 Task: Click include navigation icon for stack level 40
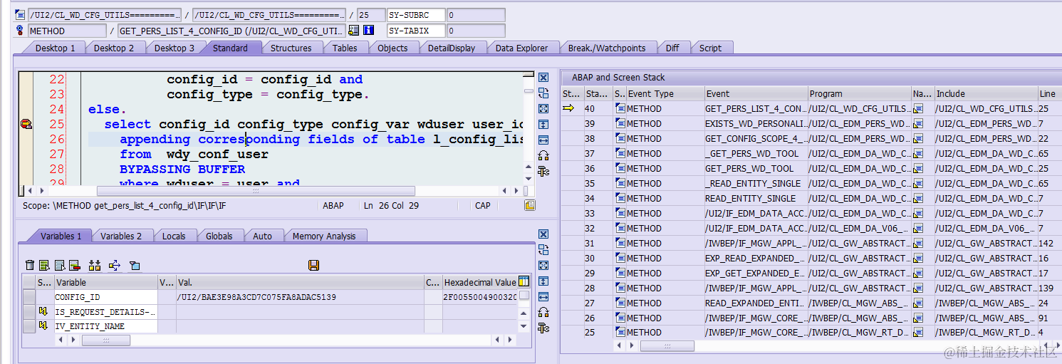click(x=918, y=108)
